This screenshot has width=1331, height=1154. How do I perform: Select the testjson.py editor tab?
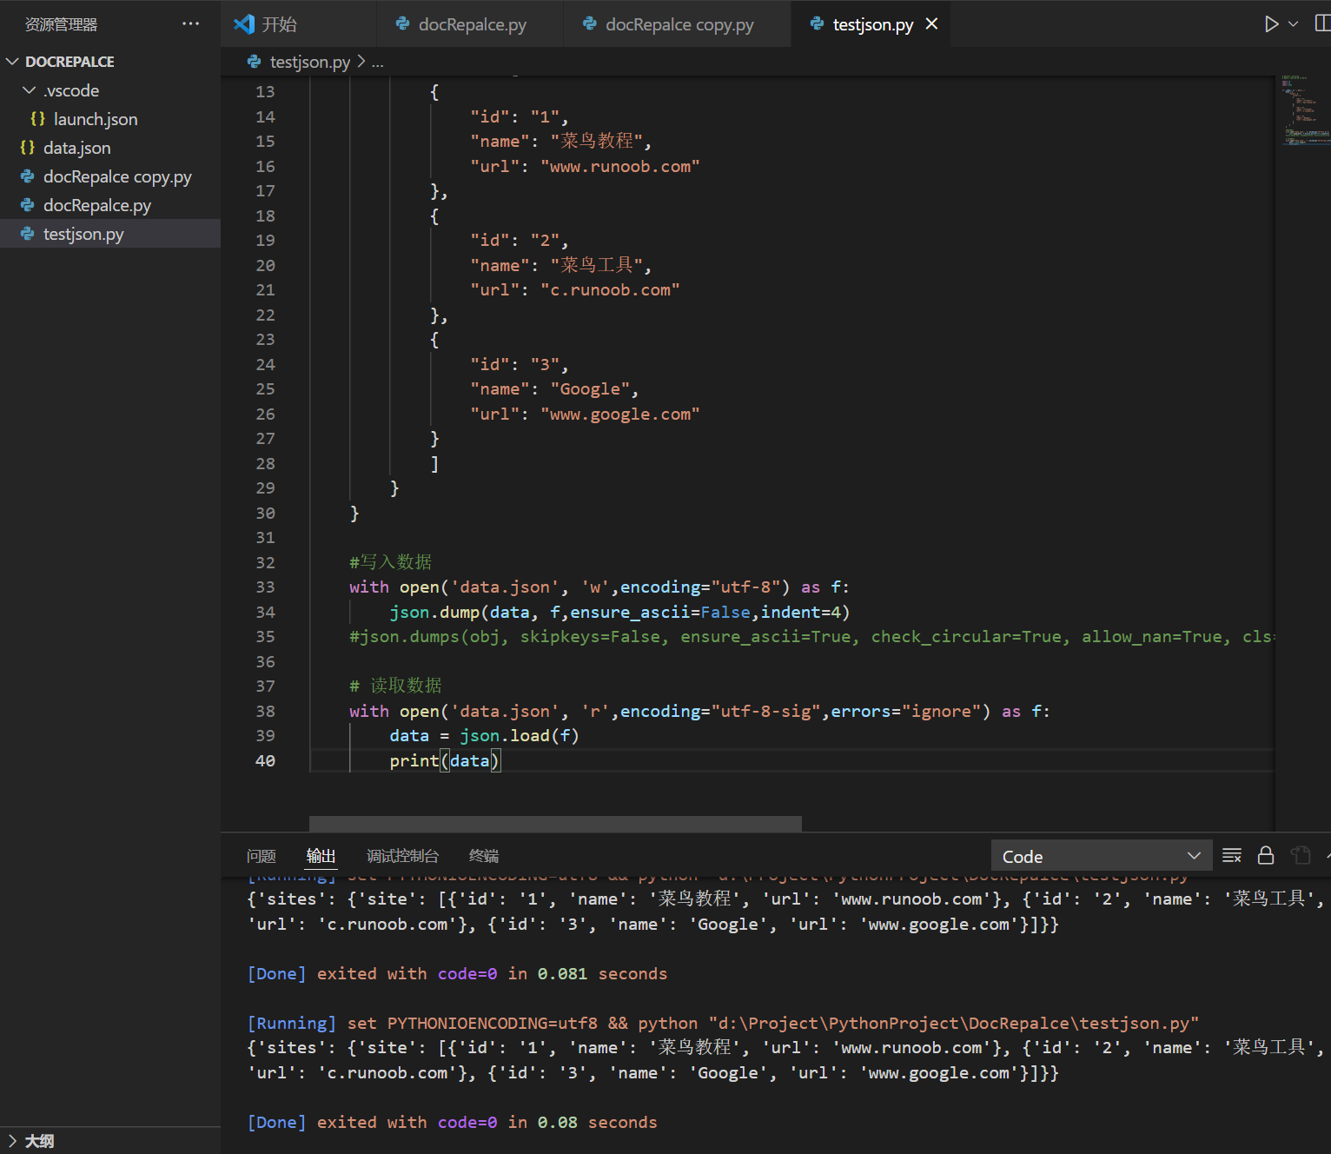click(x=871, y=24)
